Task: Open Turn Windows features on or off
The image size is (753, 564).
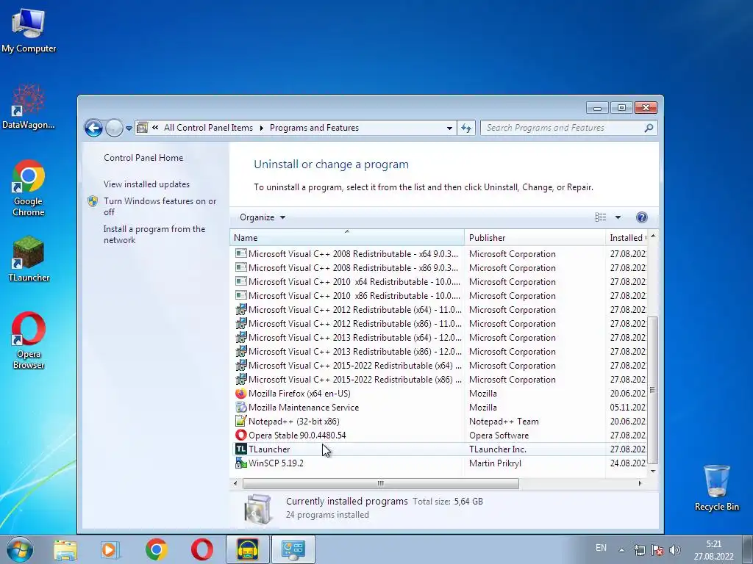Action: point(160,206)
